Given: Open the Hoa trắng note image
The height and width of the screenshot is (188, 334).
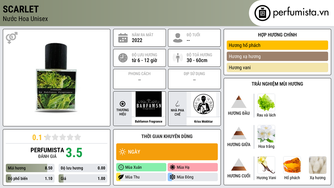Looking at the screenshot, I should pos(266,134).
